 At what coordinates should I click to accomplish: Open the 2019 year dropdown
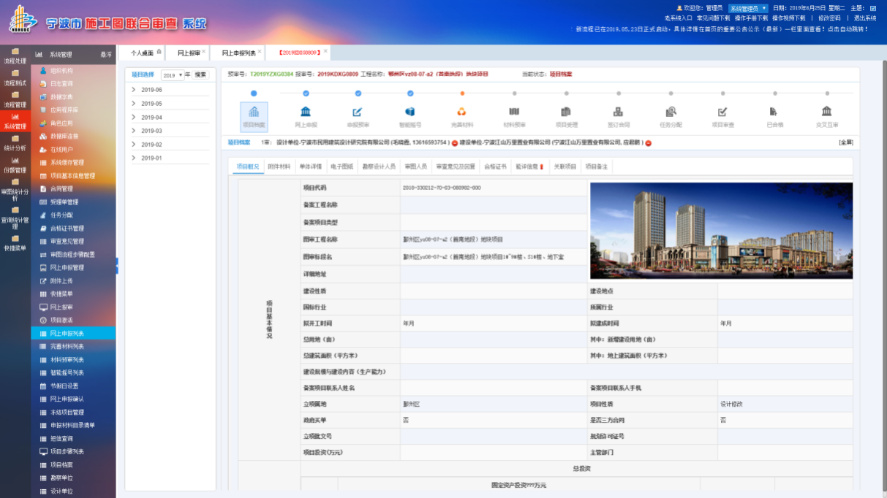coord(173,75)
